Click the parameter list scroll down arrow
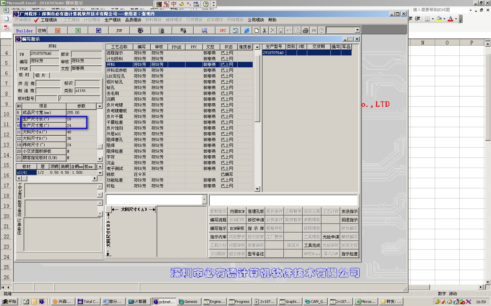491x306 pixels. 100,159
